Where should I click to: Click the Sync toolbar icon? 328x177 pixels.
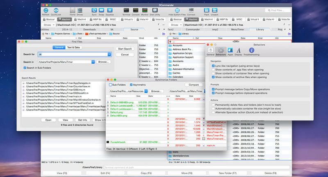click(94, 10)
